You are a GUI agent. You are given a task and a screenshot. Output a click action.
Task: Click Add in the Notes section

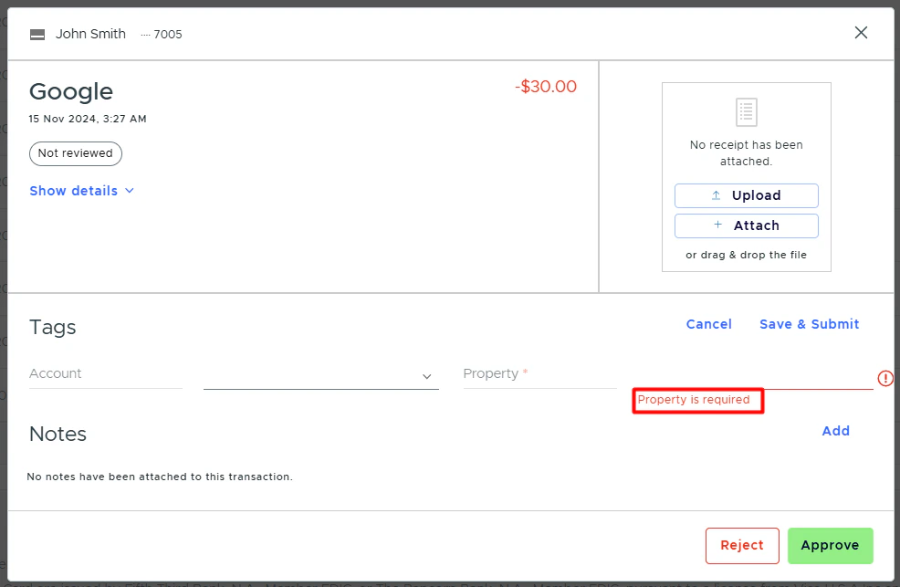[835, 431]
